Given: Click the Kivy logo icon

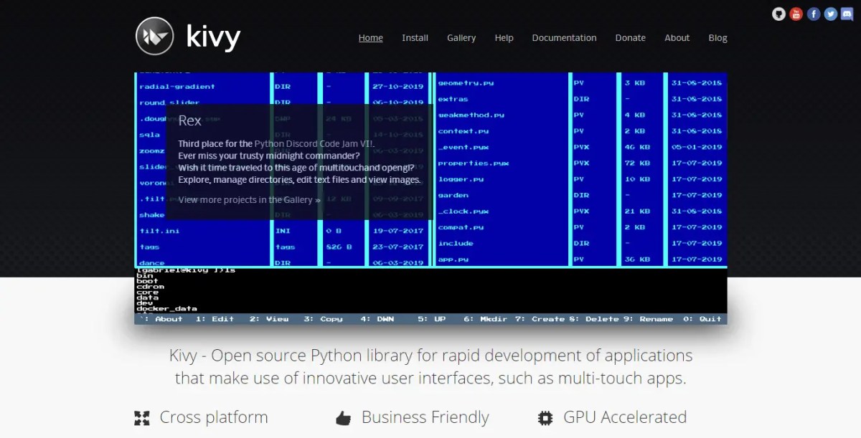Looking at the screenshot, I should 154,35.
